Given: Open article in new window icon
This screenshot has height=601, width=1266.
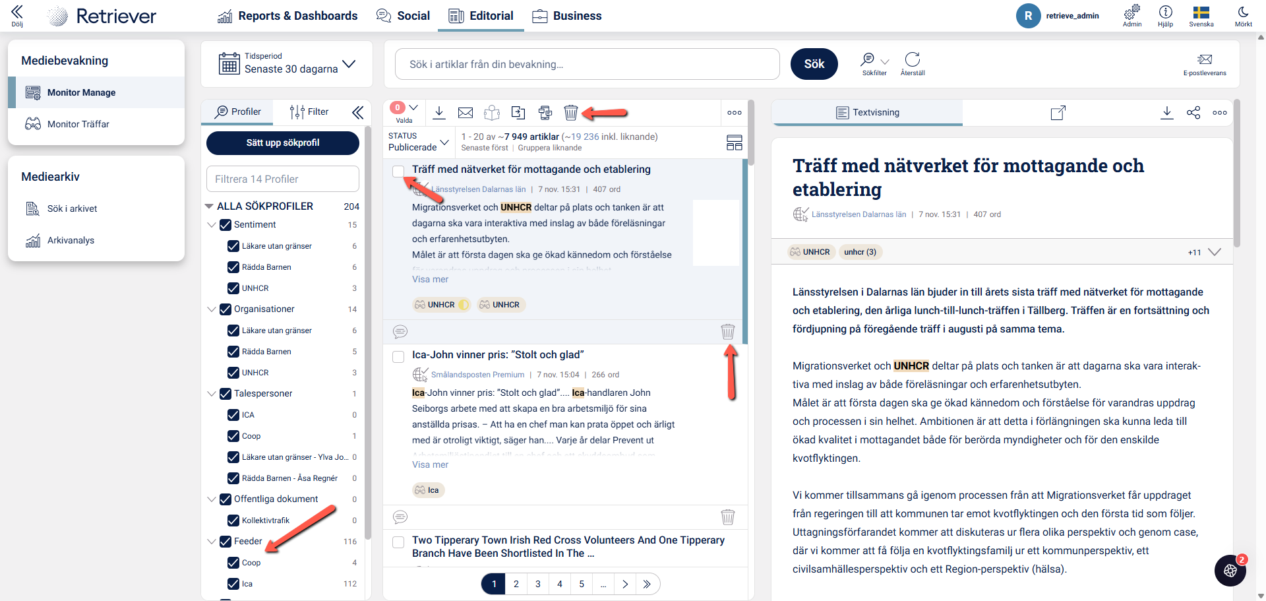Looking at the screenshot, I should (1058, 113).
